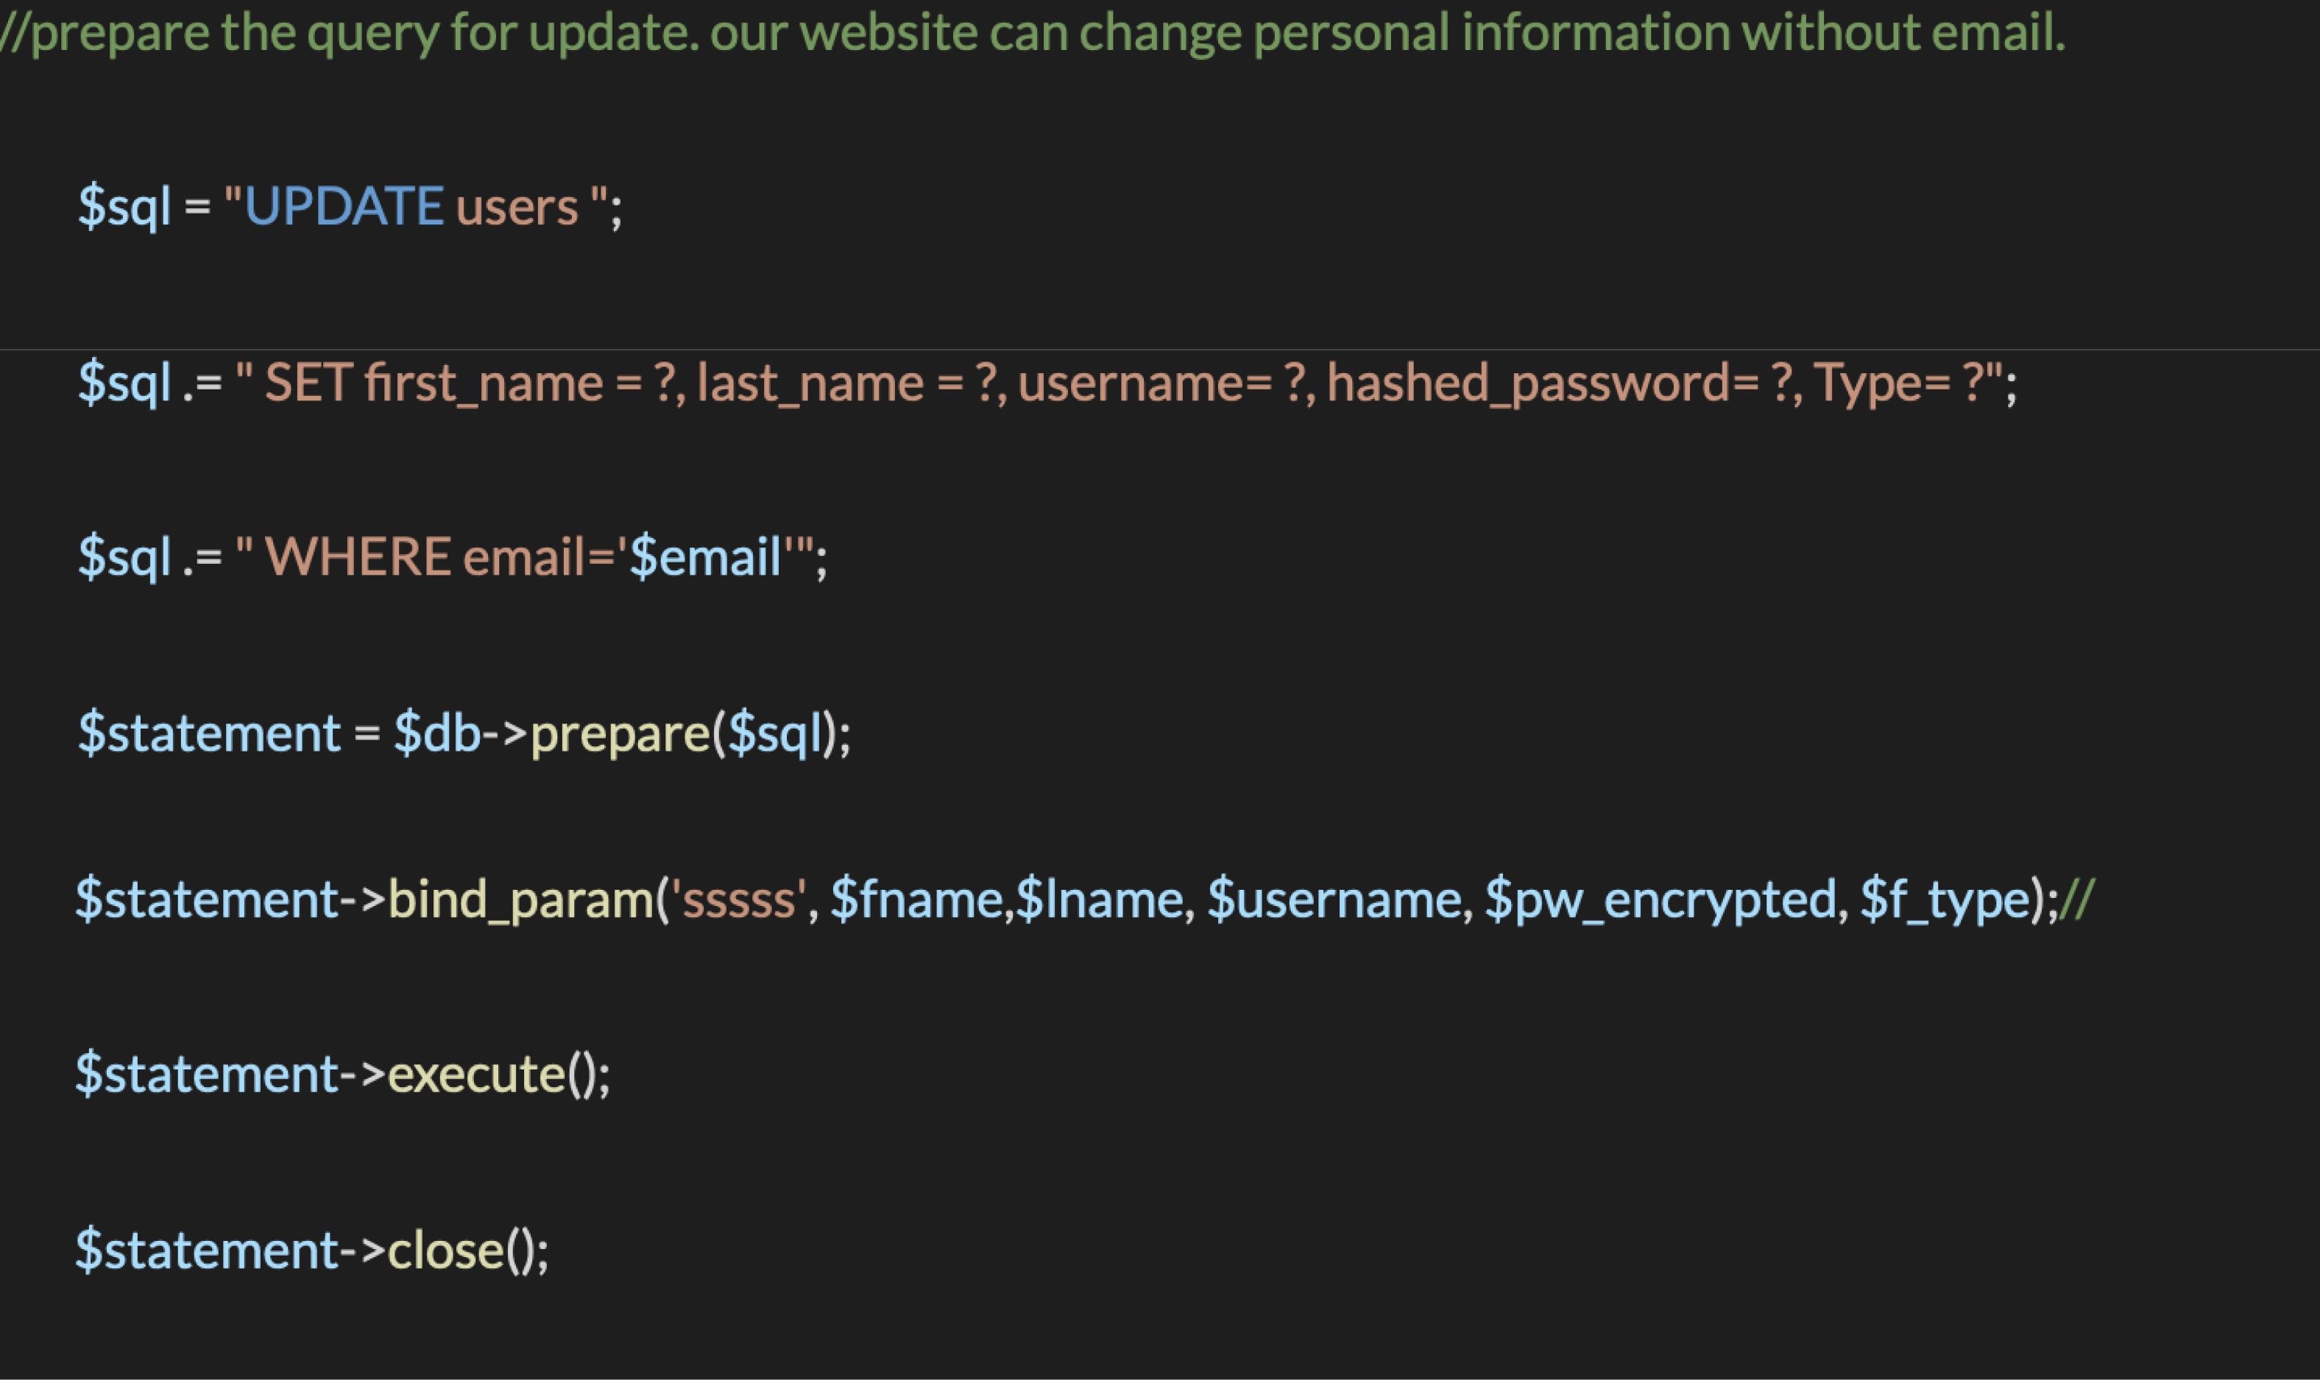2320x1380 pixels.
Task: Click the UPDATE keyword in the SQL string
Action: point(344,205)
